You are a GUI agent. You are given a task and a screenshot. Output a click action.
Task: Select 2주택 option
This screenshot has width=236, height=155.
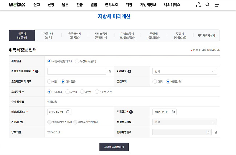pos(68,92)
